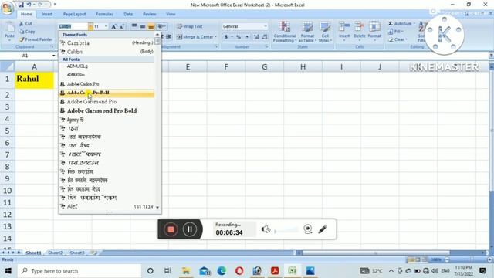Click the Windows taskbar search box
Screen dimensions: 494x278
tap(80, 271)
